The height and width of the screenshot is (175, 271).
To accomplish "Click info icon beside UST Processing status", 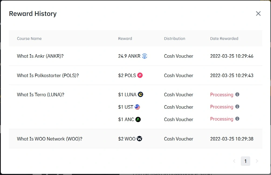I will coord(237,107).
